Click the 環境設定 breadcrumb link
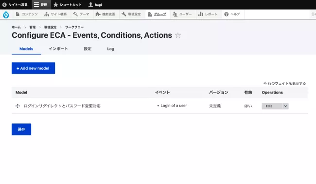The height and width of the screenshot is (184, 316). click(50, 27)
